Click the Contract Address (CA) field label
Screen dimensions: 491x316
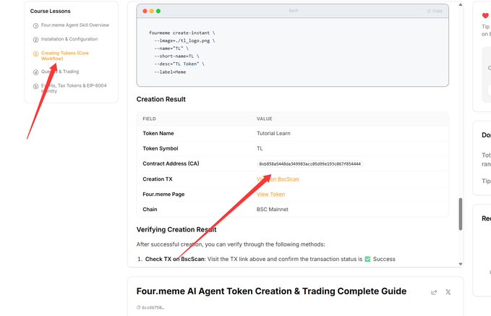click(x=171, y=163)
